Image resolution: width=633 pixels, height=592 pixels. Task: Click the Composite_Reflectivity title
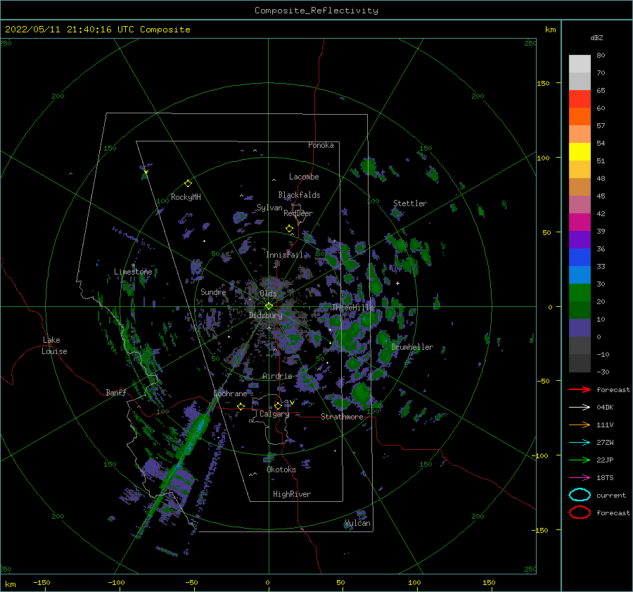(316, 11)
